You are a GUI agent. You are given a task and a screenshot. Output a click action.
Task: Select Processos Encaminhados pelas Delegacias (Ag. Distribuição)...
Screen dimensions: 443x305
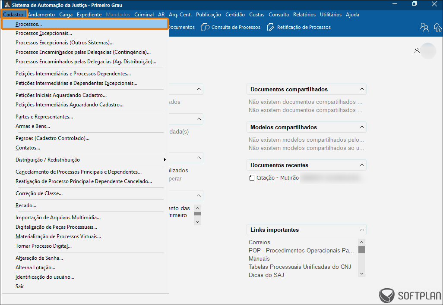click(x=85, y=62)
